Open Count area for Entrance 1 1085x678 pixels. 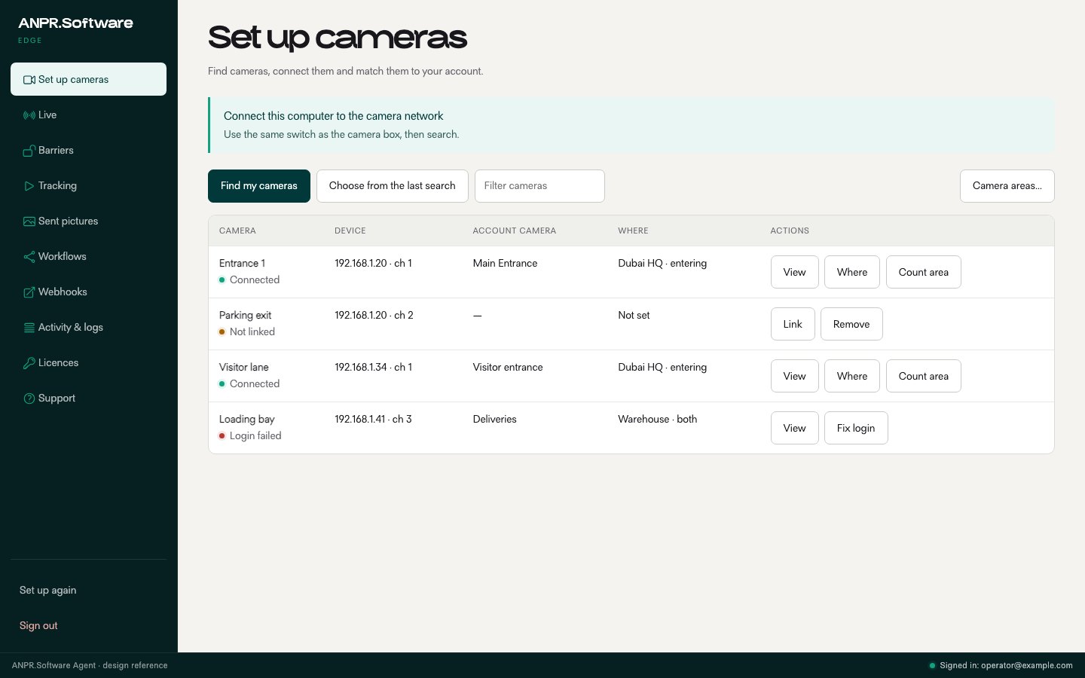[x=924, y=272]
